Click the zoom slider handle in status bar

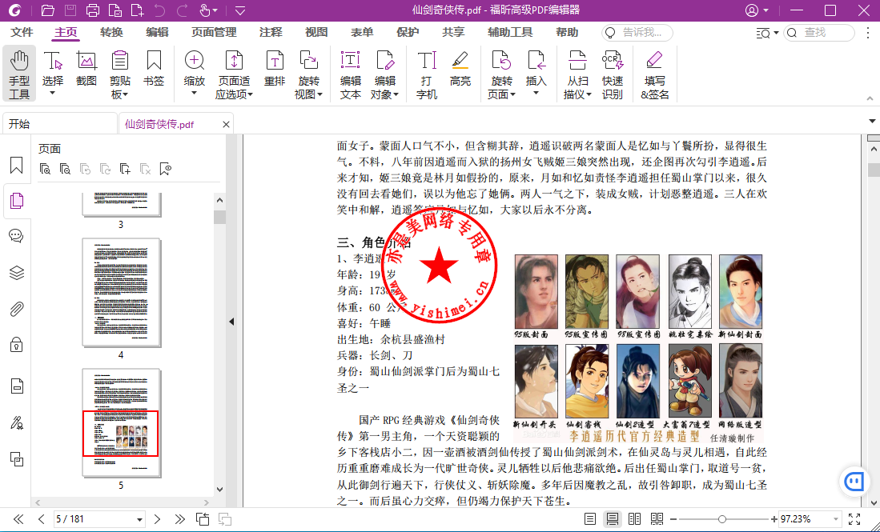click(x=722, y=519)
